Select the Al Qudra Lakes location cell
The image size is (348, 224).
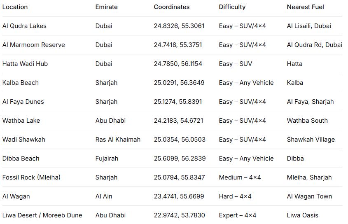(24, 26)
